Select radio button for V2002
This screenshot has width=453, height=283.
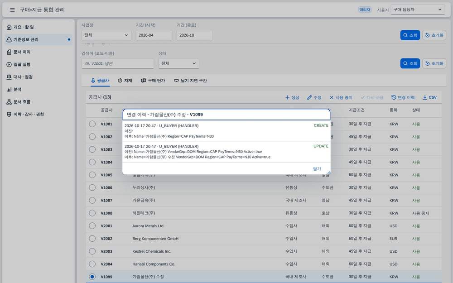pyautogui.click(x=92, y=239)
